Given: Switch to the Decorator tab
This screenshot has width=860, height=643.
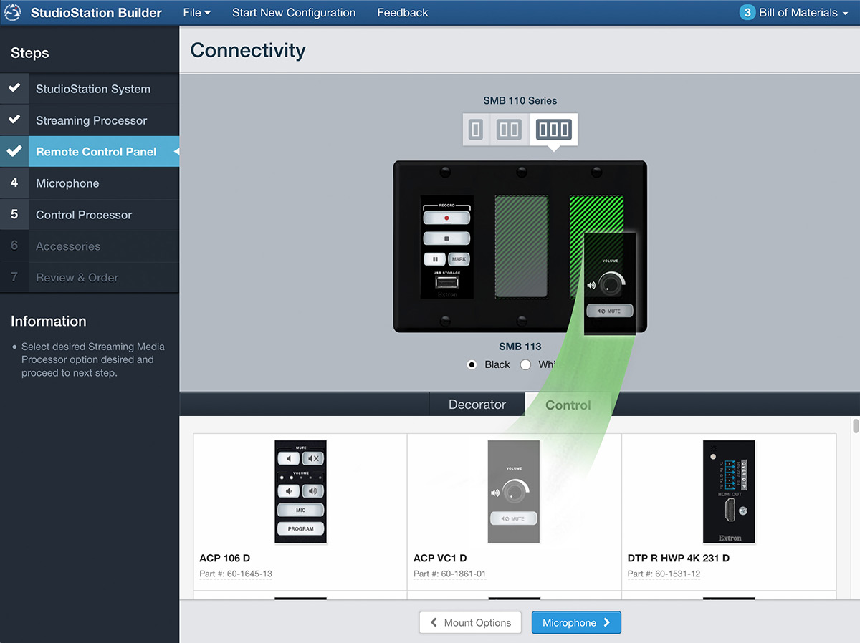Looking at the screenshot, I should coord(477,405).
